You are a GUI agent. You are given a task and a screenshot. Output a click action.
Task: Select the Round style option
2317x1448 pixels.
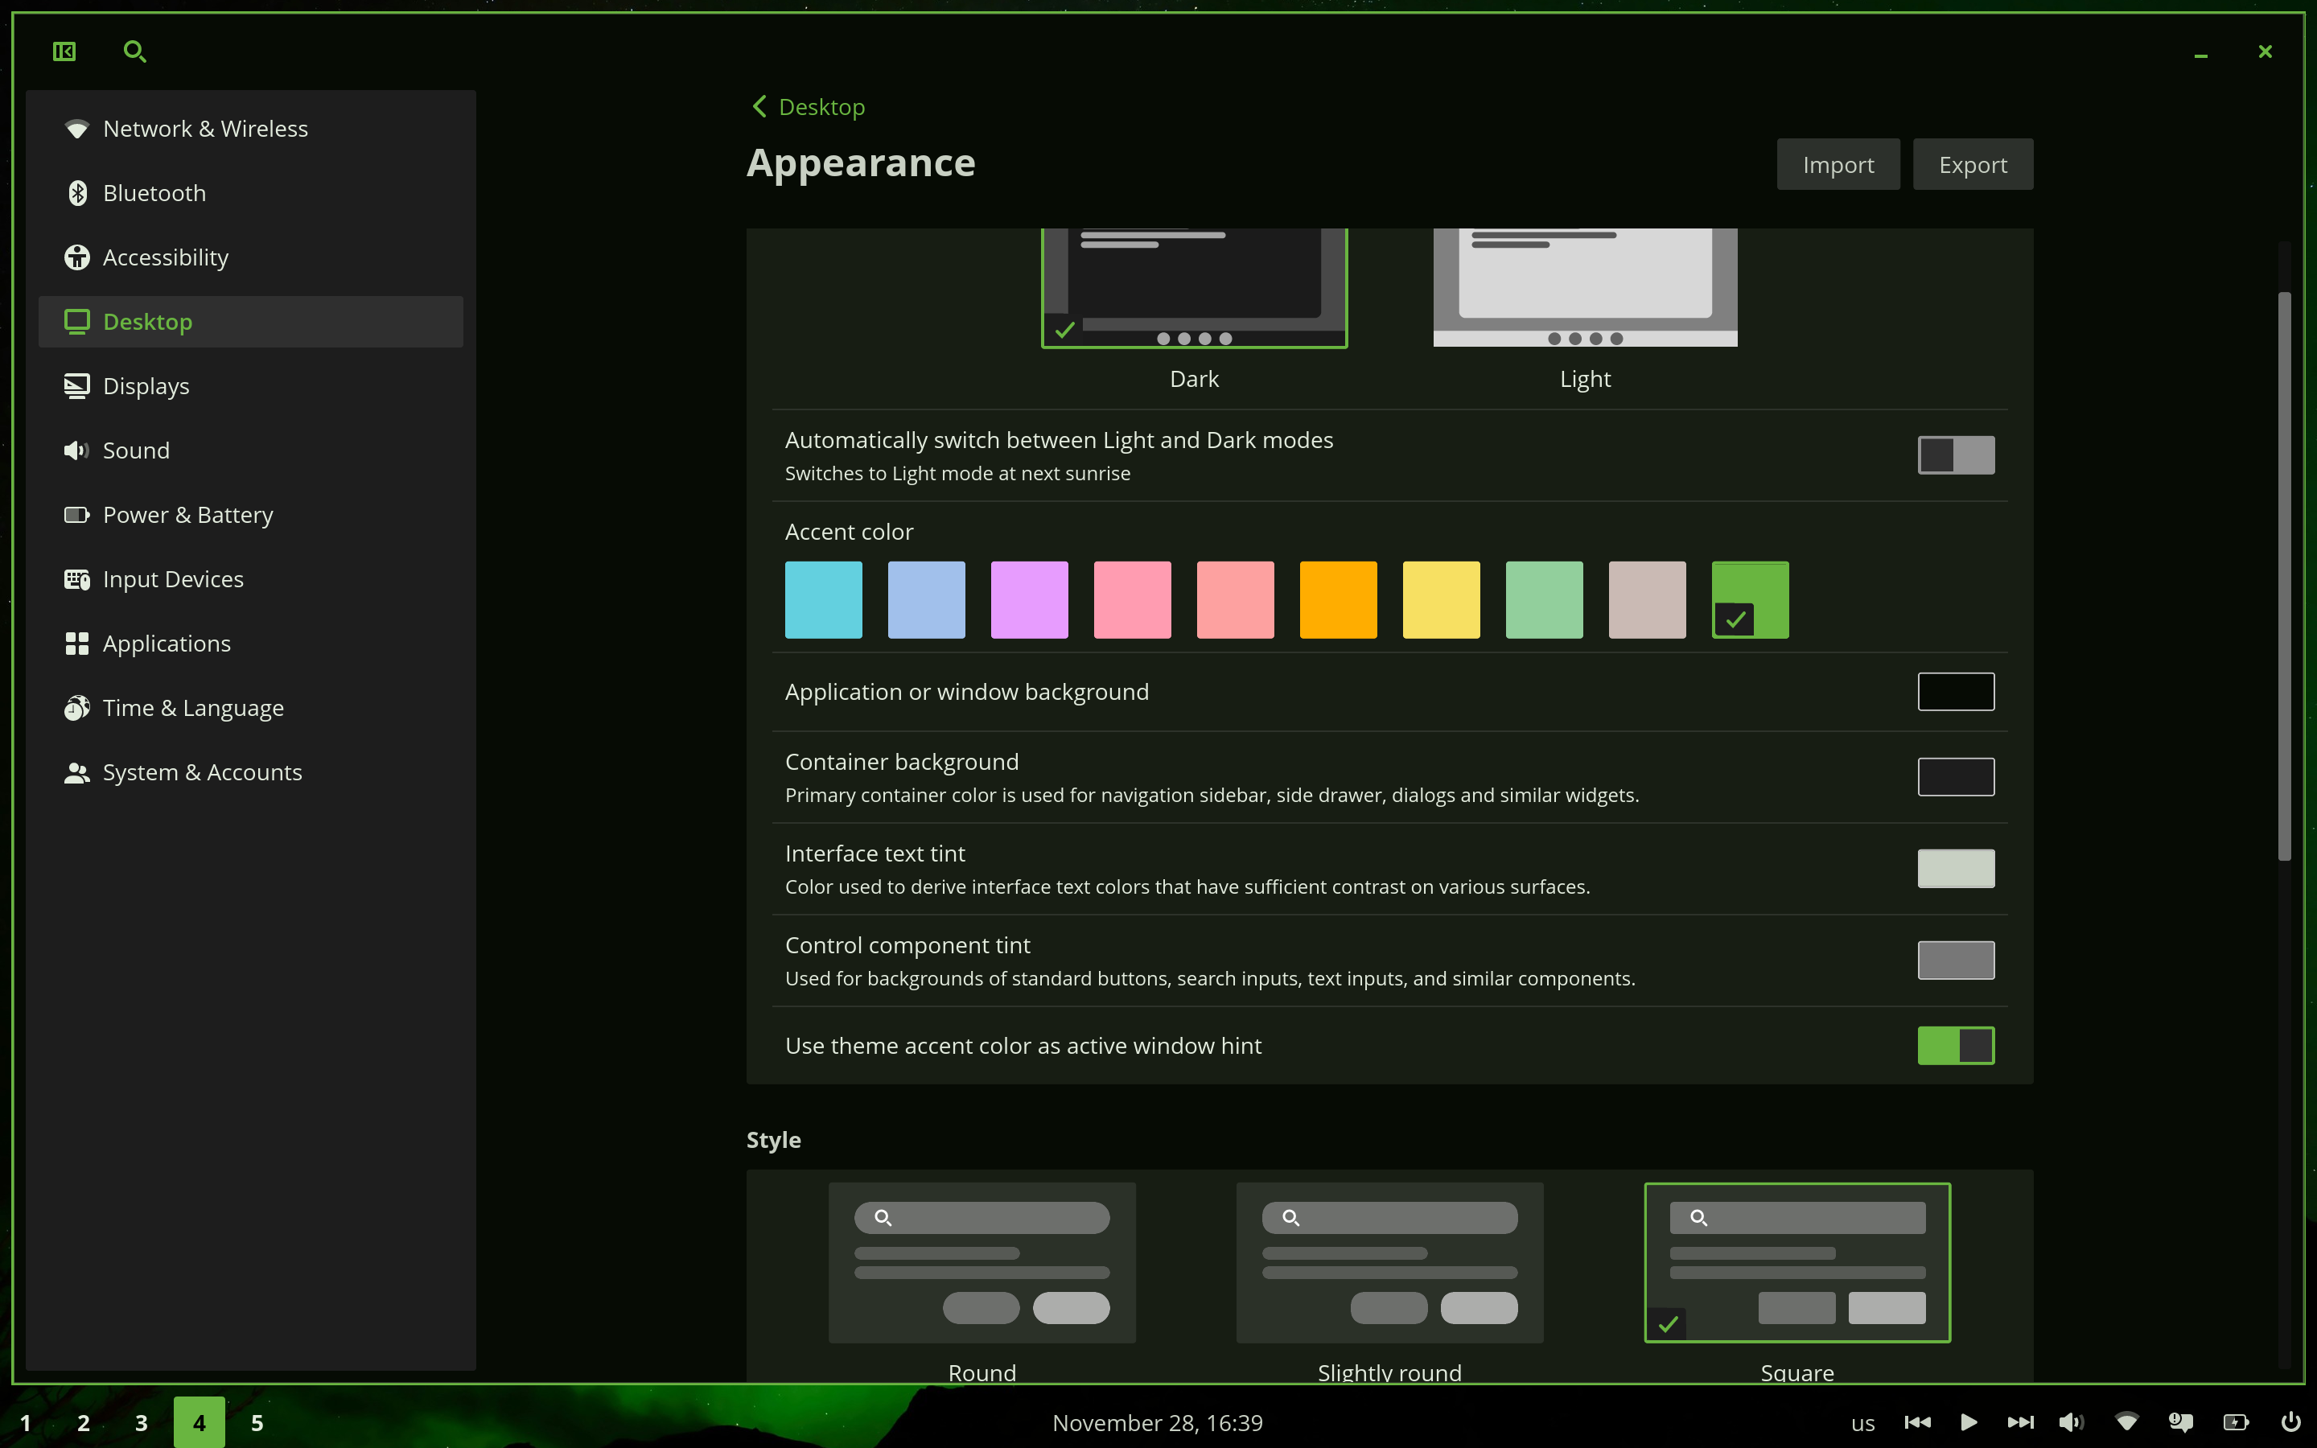[x=982, y=1263]
